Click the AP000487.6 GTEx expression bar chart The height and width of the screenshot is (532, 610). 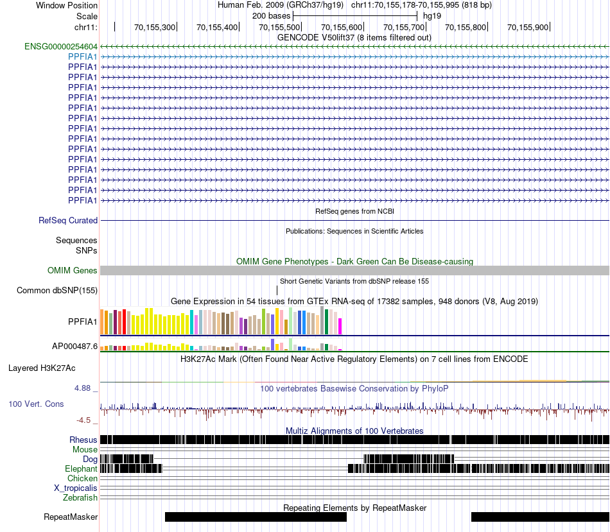(221, 345)
